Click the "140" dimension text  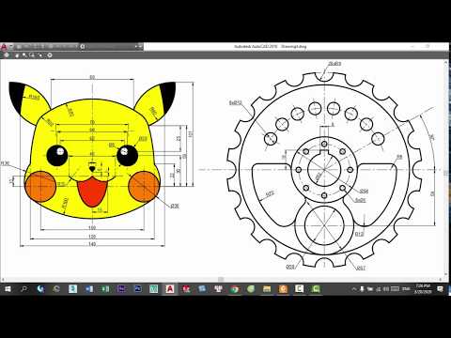coord(92,244)
